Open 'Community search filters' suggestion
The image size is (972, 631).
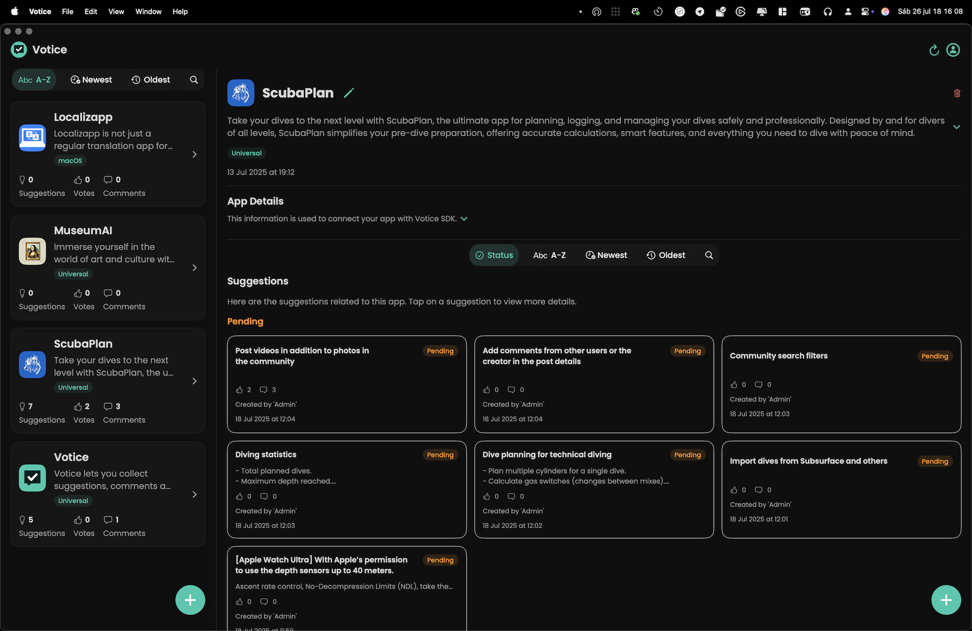coord(841,384)
